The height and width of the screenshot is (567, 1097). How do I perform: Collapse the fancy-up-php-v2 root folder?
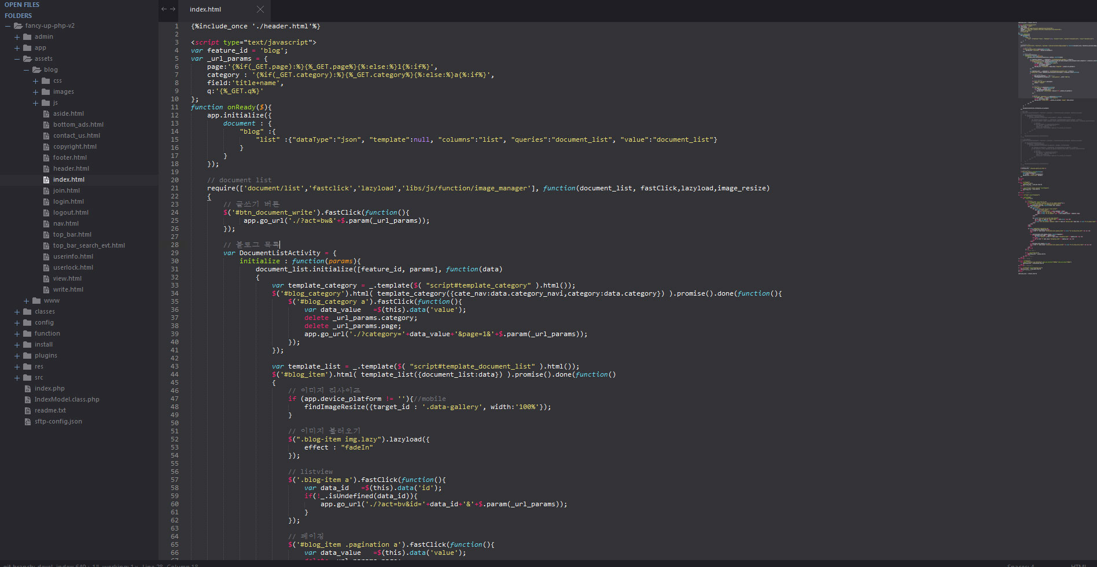tap(8, 26)
